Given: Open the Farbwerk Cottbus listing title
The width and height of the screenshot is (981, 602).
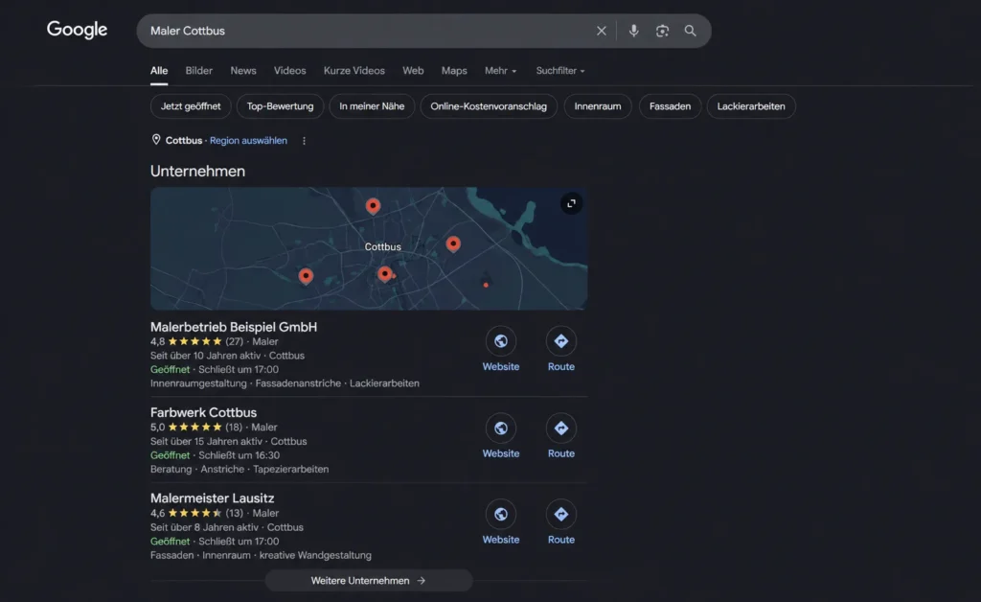Looking at the screenshot, I should coord(203,412).
